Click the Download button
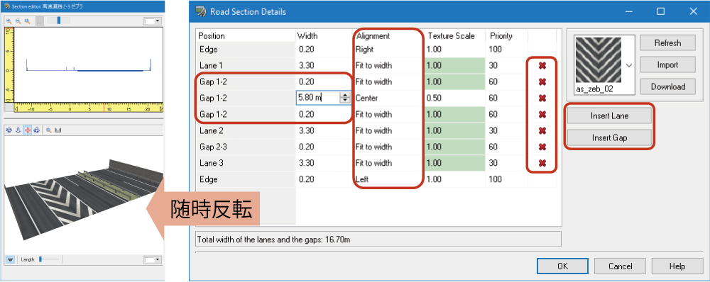The height and width of the screenshot is (282, 710). pos(667,86)
